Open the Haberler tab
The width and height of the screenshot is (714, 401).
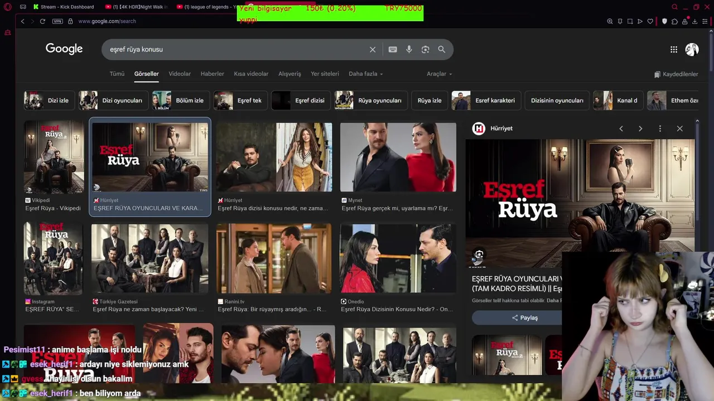point(213,74)
